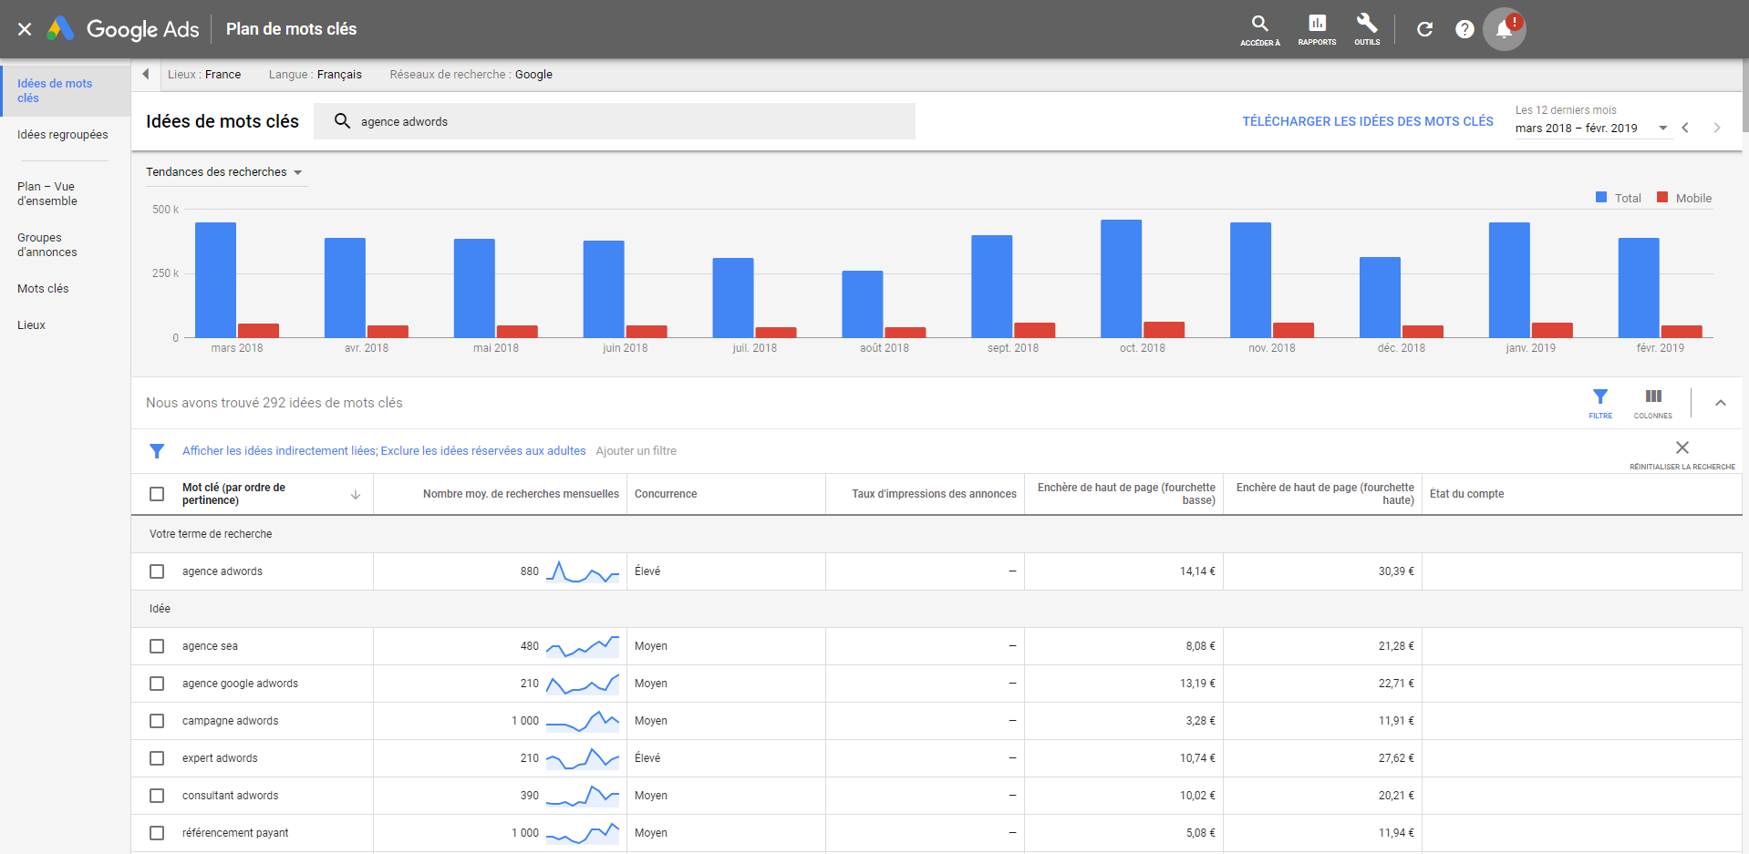Select Idées de mots clés sidebar item
The width and height of the screenshot is (1749, 854).
pyautogui.click(x=65, y=90)
